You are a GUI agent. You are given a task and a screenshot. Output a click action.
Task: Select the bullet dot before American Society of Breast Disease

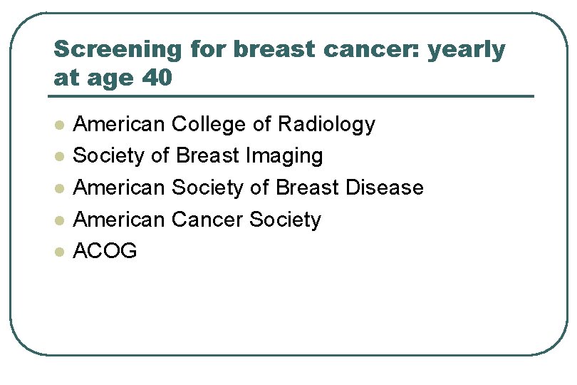[x=60, y=188]
